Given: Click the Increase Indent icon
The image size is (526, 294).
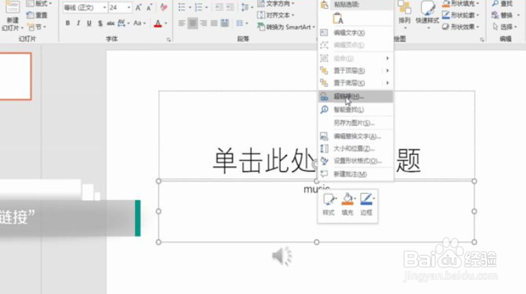Looking at the screenshot, I should coord(230,7).
